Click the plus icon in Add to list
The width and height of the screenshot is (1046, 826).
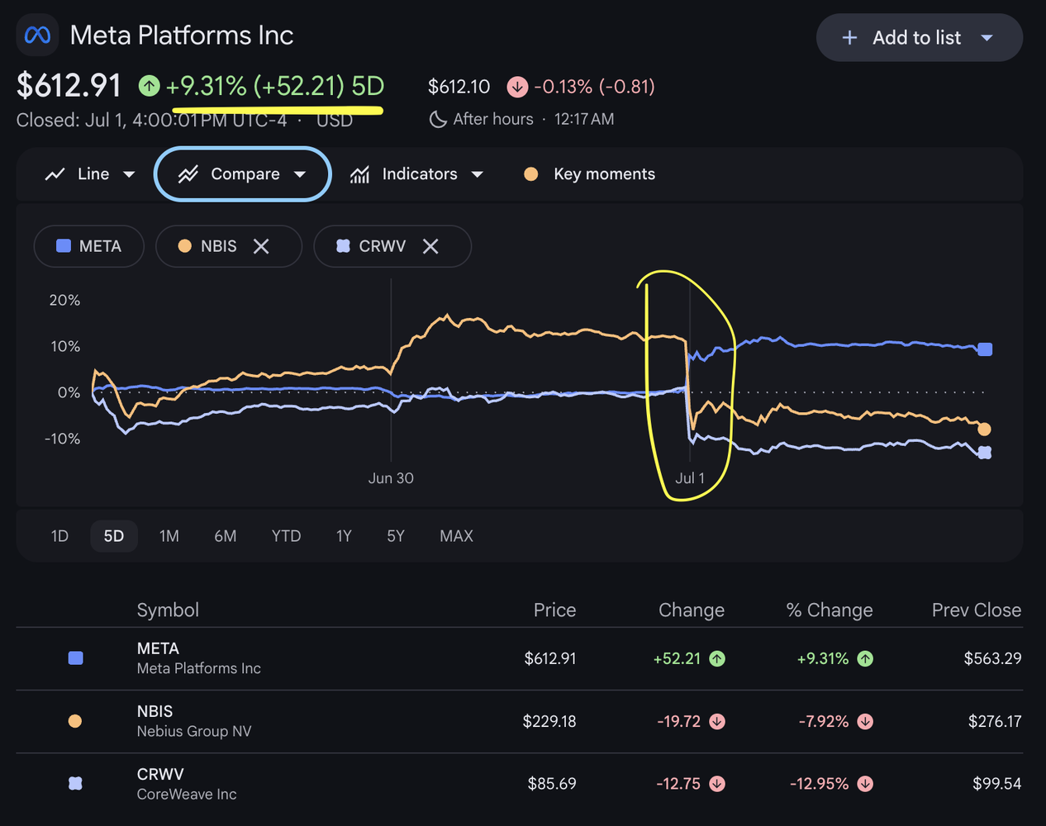coord(849,38)
